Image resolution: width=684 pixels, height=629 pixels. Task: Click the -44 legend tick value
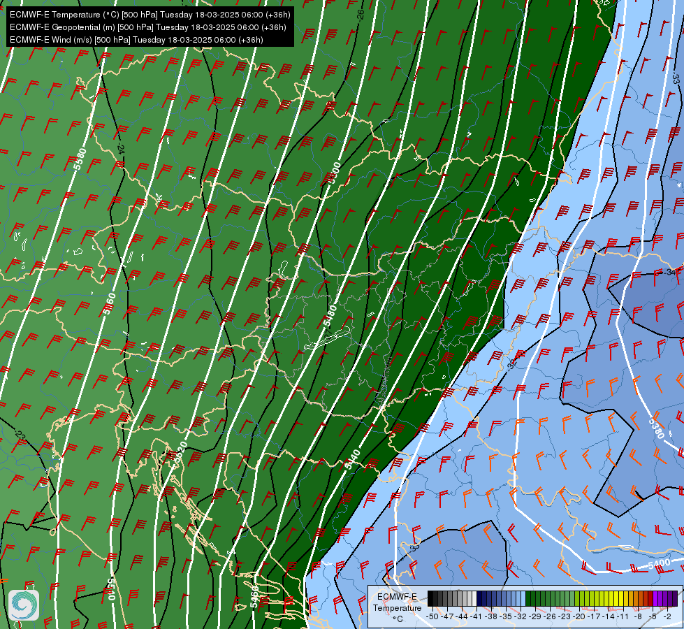point(462,616)
